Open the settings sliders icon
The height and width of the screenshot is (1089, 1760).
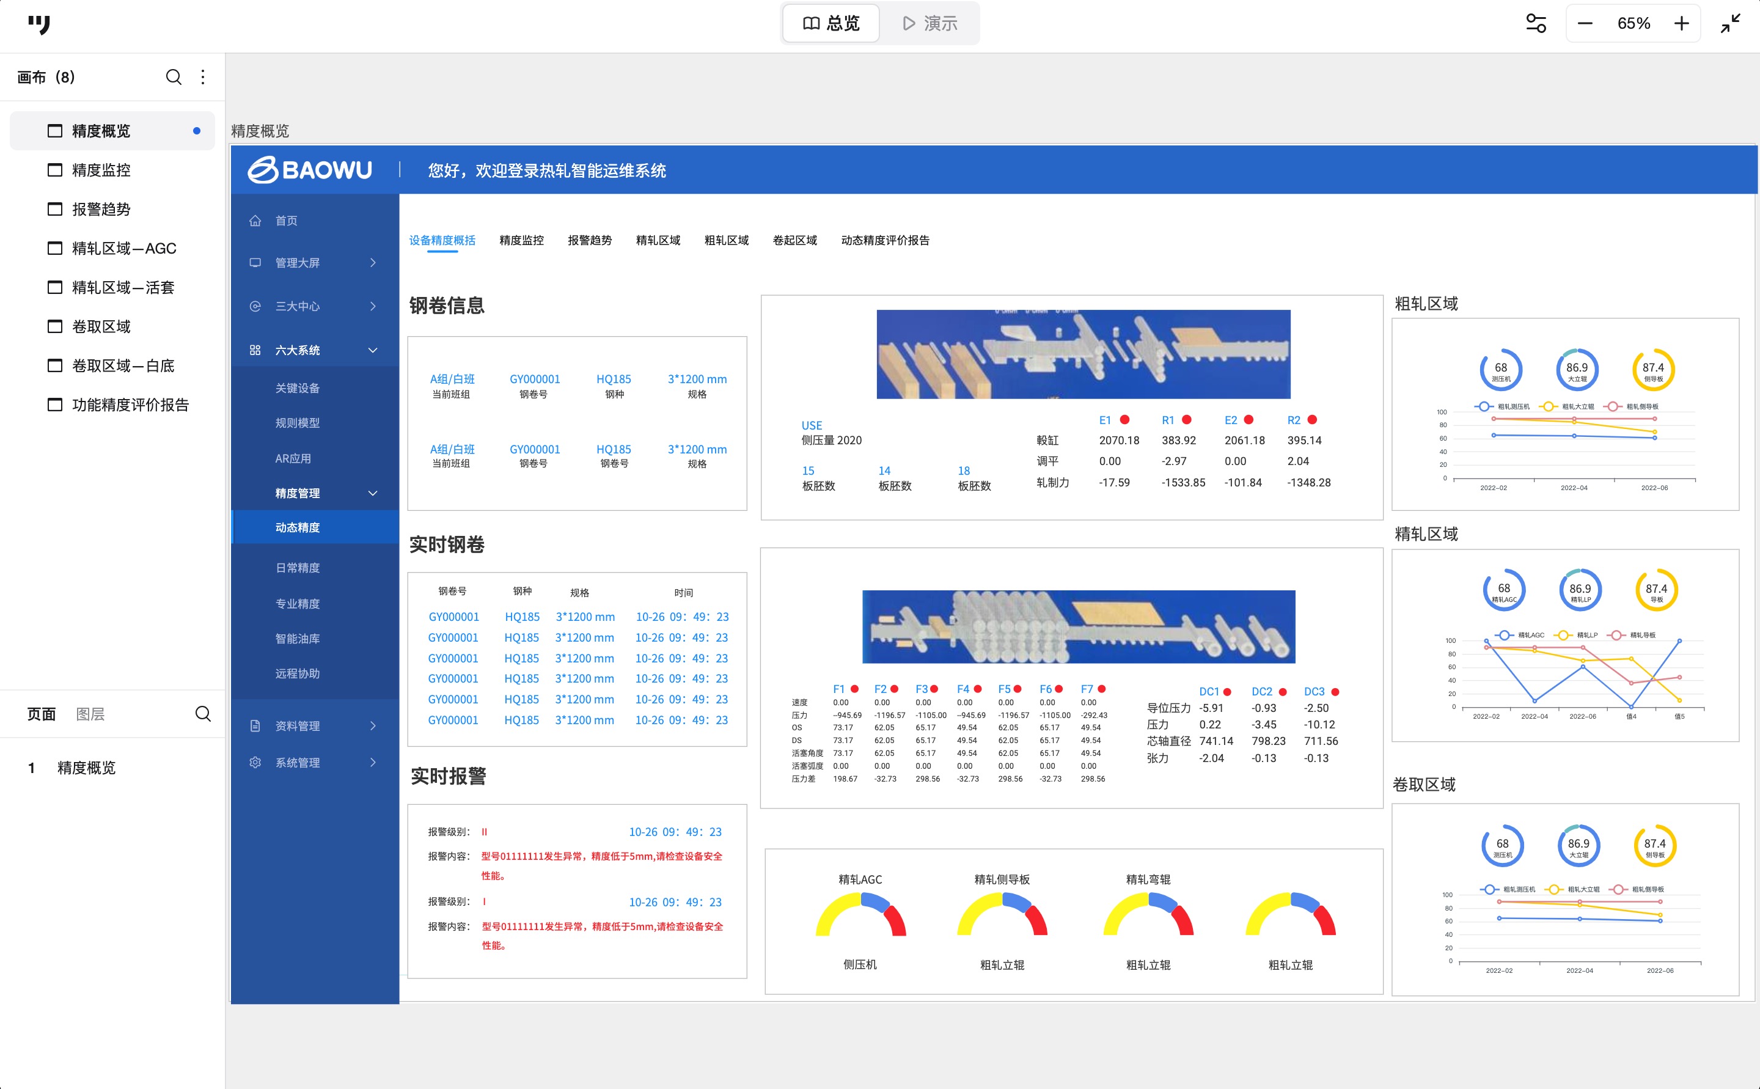1535,24
